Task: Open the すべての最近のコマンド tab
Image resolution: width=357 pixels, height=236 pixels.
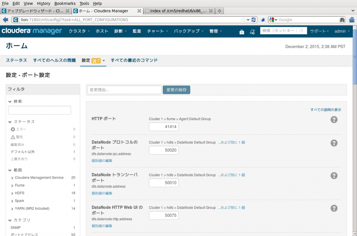Action: point(134,60)
